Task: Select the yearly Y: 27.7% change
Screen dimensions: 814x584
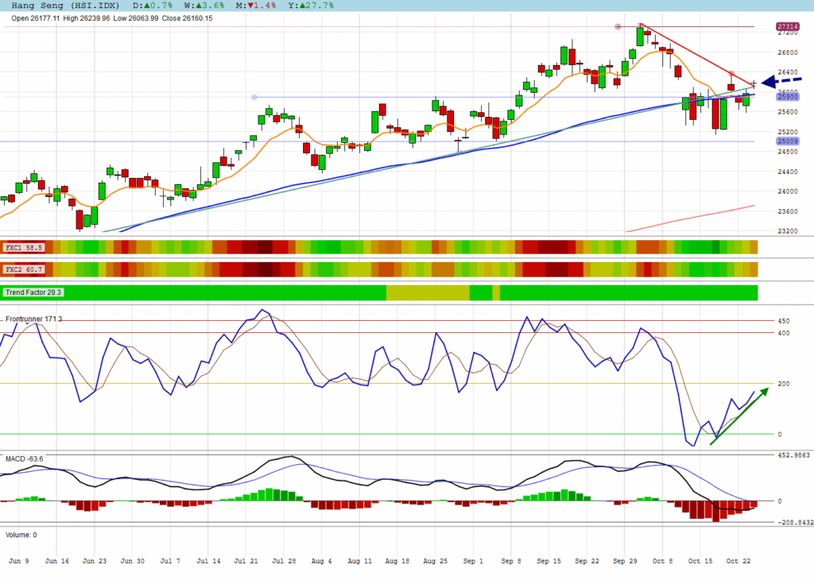Action: pos(309,6)
